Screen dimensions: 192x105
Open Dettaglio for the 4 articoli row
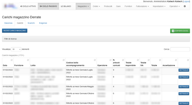184,87
